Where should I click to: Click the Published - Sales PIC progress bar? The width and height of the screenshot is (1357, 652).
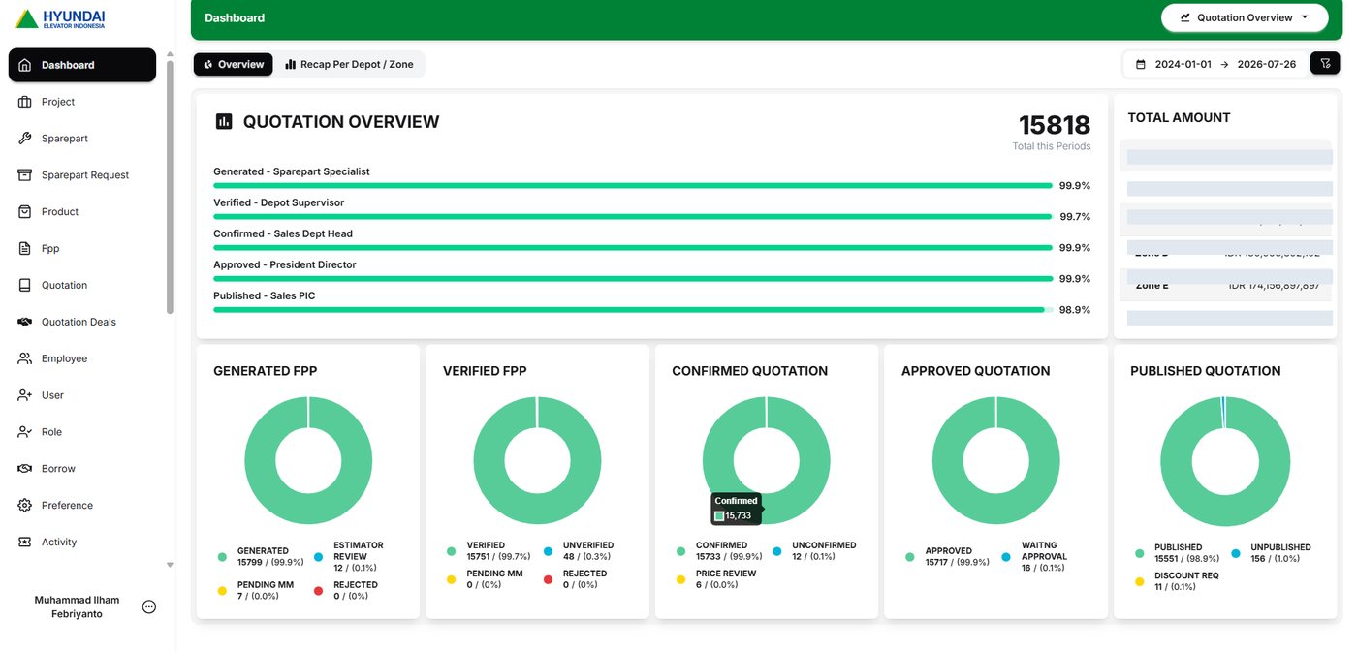pyautogui.click(x=633, y=310)
